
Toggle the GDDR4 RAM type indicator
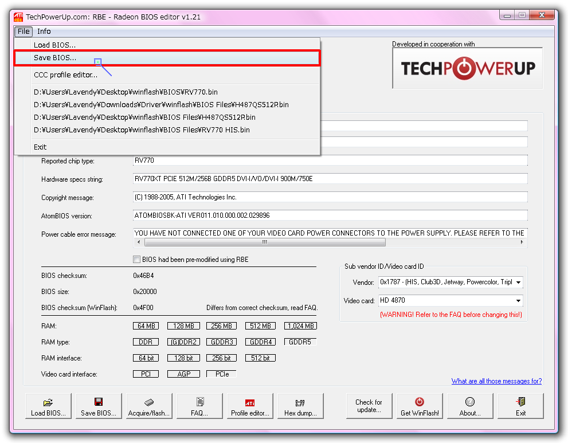tap(260, 342)
